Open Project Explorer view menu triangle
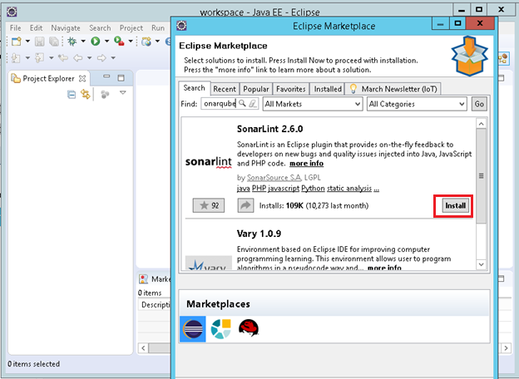This screenshot has height=379, width=519. 123,93
